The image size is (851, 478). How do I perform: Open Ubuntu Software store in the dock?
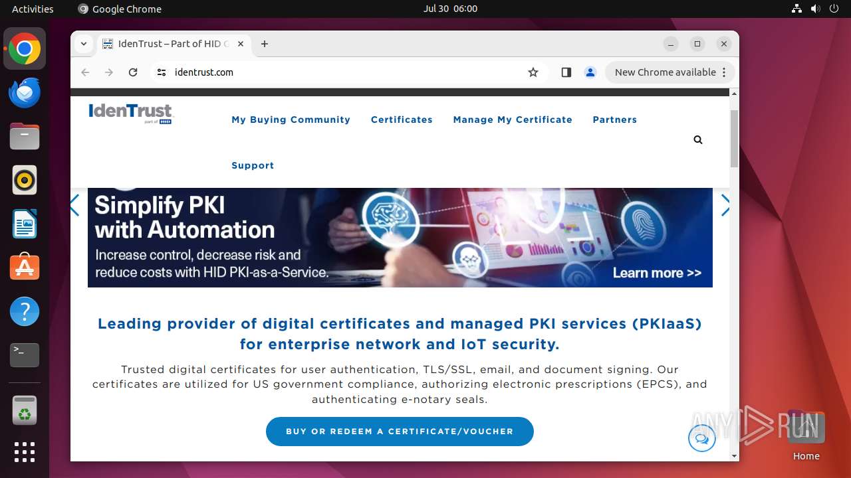pos(25,267)
